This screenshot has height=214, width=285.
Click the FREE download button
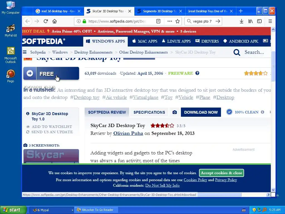pyautogui.click(x=51, y=73)
